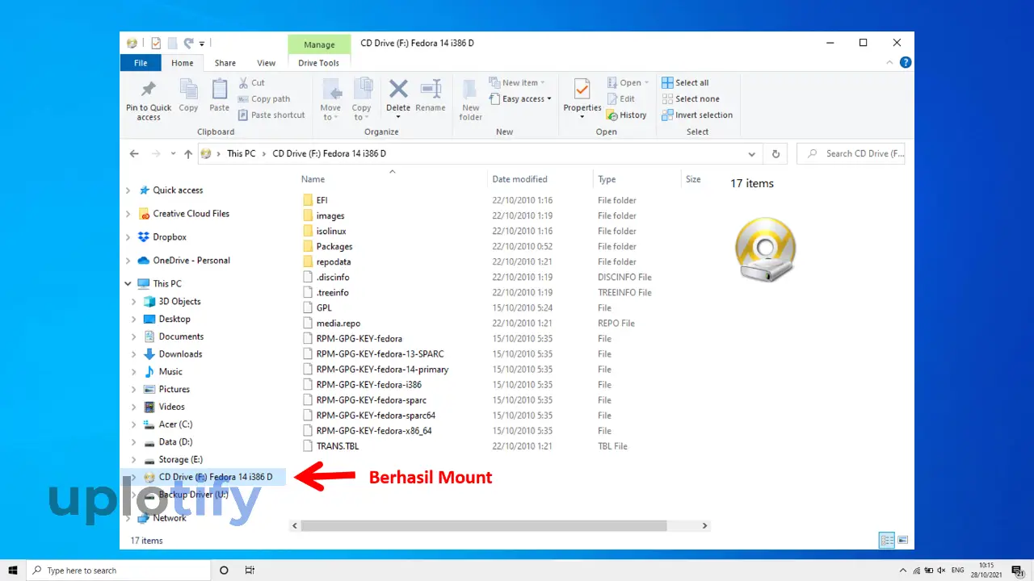Viewport: 1034px width, 581px height.
Task: Collapse the ribbon with the chevron
Action: coord(891,62)
